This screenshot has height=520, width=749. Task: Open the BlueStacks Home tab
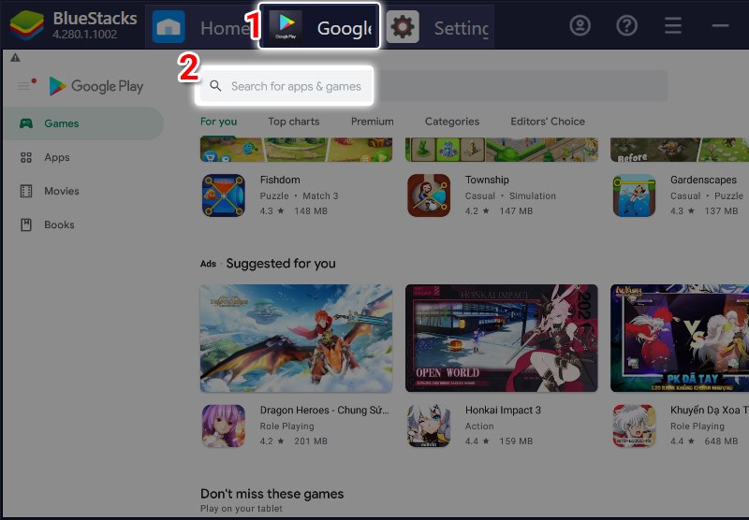[x=201, y=27]
